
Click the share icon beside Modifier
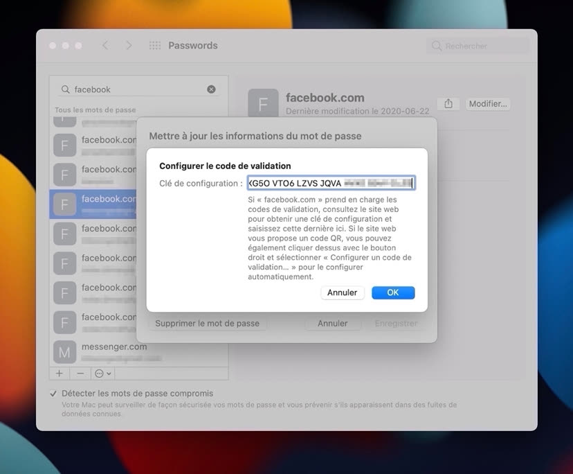(x=448, y=104)
